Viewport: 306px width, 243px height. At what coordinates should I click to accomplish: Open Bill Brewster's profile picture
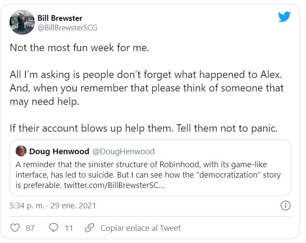click(x=22, y=22)
